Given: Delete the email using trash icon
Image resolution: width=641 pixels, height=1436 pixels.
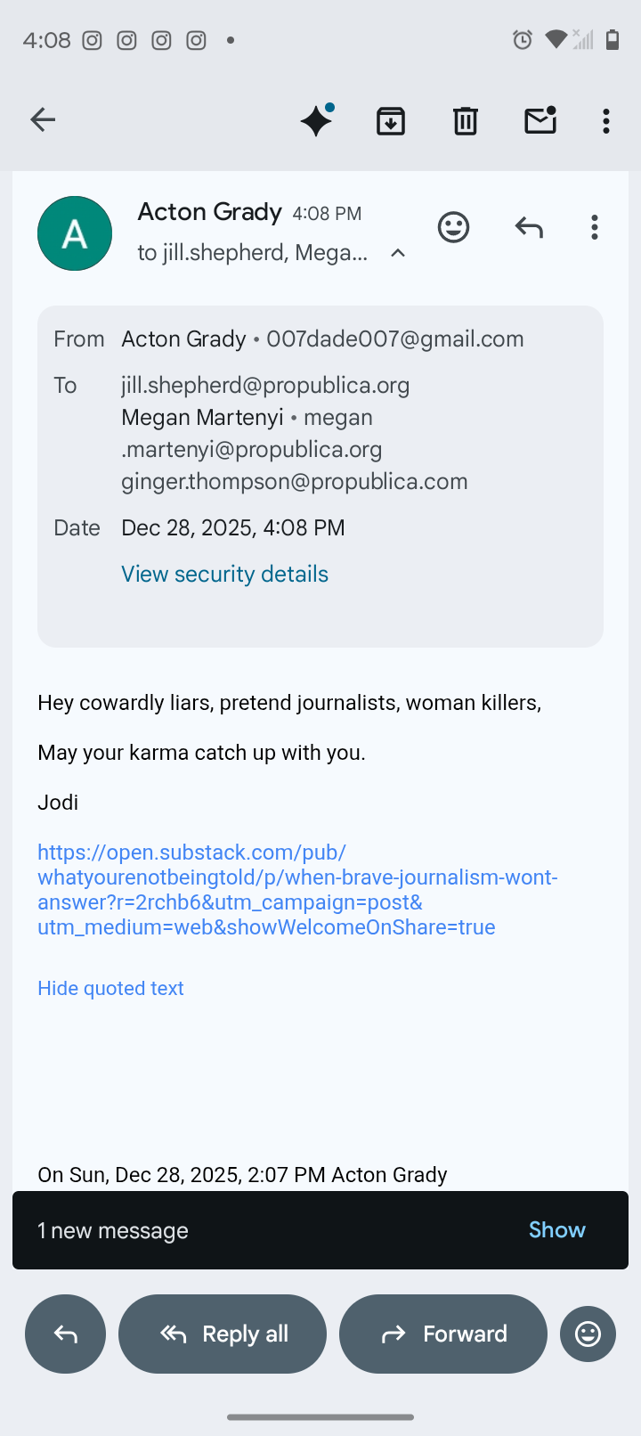Looking at the screenshot, I should pyautogui.click(x=466, y=120).
